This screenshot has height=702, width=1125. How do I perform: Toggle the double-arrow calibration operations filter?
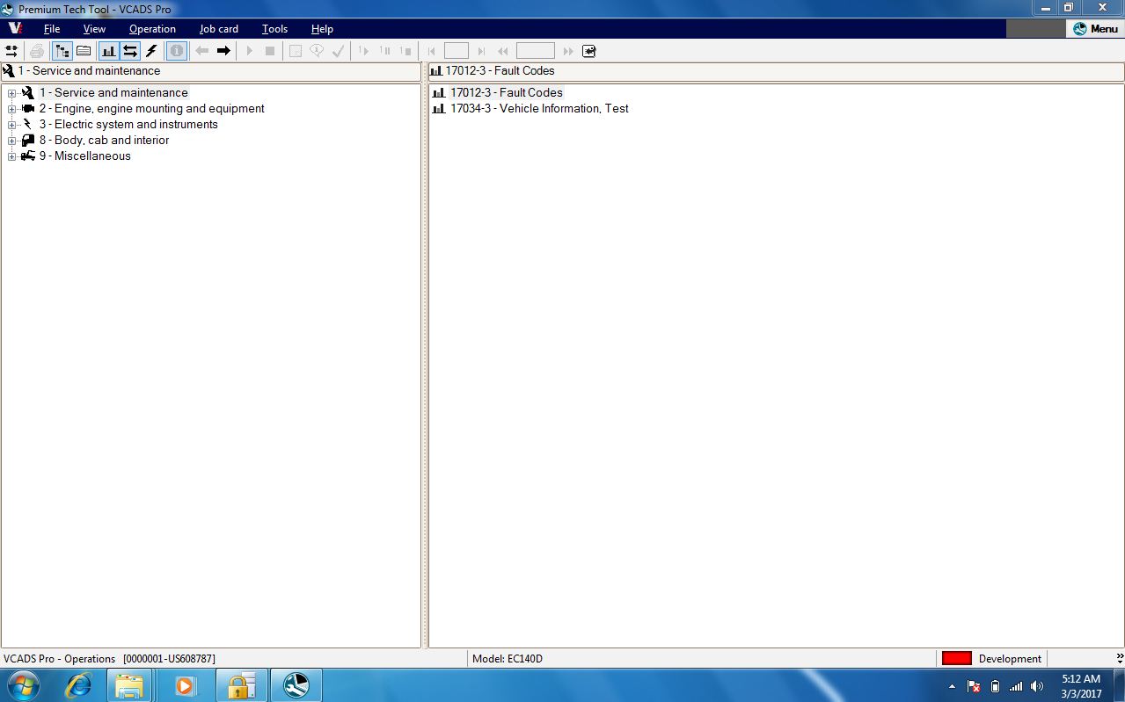pos(130,51)
